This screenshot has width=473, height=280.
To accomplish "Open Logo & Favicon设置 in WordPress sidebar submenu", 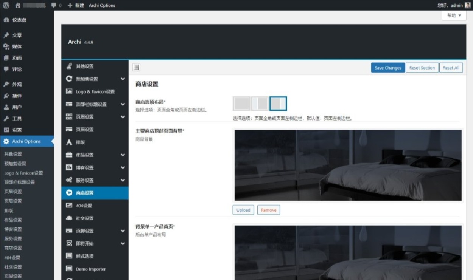I will (x=23, y=173).
